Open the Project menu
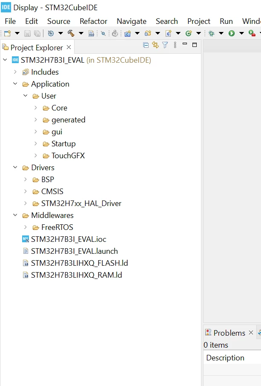261x386 pixels. tap(199, 21)
